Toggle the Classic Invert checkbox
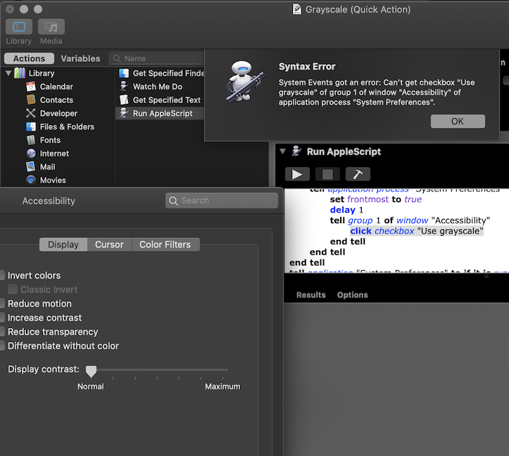Screen dimensions: 509x456 click(13, 289)
